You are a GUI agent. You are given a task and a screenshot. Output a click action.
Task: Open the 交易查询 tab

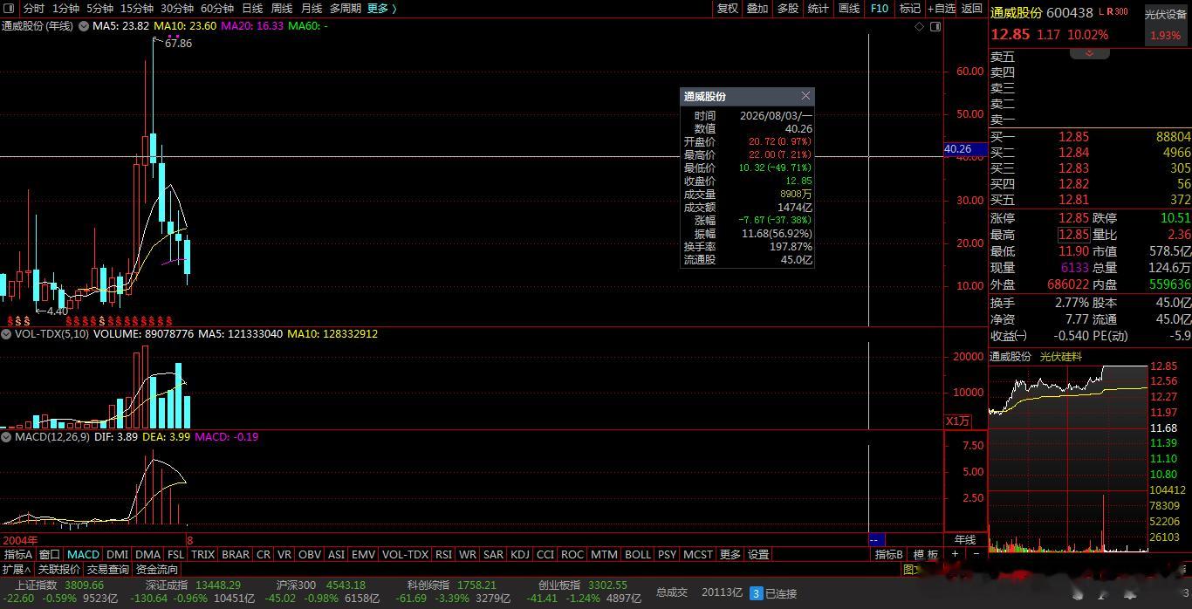pyautogui.click(x=108, y=569)
